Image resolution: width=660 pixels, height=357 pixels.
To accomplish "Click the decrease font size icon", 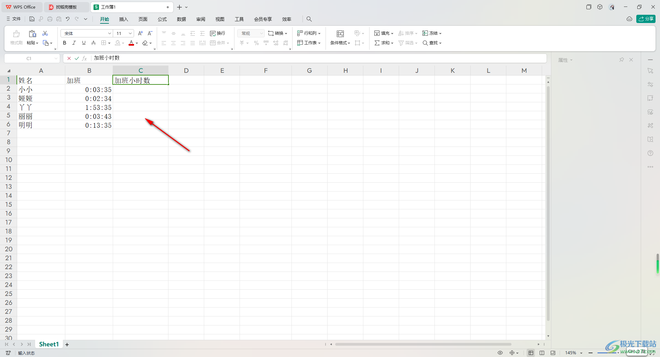I will (x=150, y=33).
